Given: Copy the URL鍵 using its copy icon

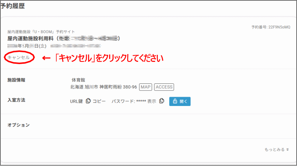Looking at the screenshot, I should [x=88, y=101].
